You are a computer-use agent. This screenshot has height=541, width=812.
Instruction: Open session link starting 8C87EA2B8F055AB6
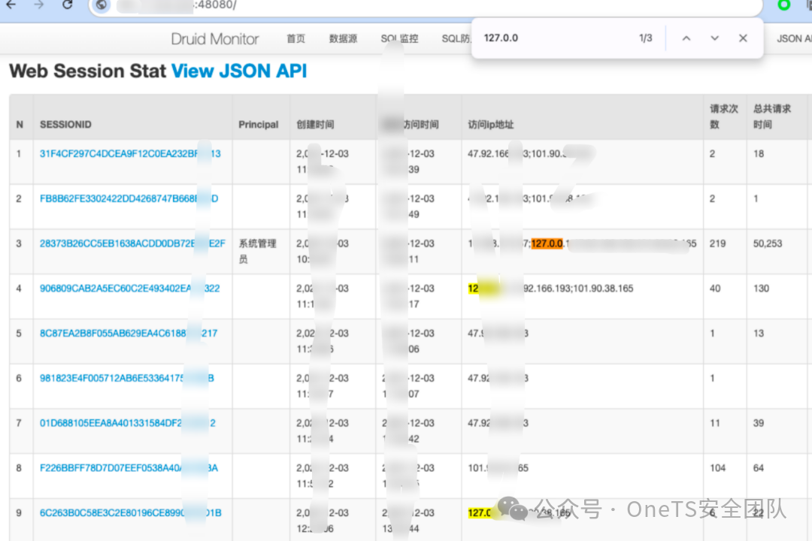[x=129, y=334]
